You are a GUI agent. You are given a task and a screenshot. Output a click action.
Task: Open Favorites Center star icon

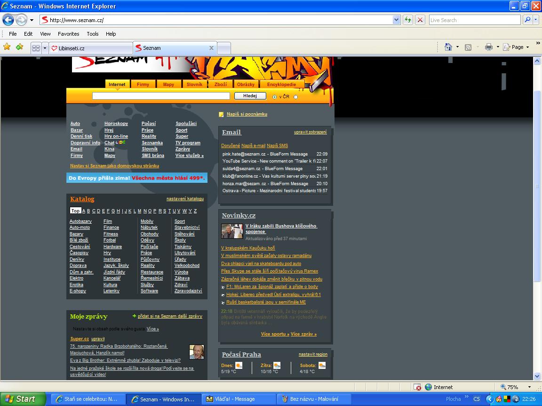click(x=7, y=47)
